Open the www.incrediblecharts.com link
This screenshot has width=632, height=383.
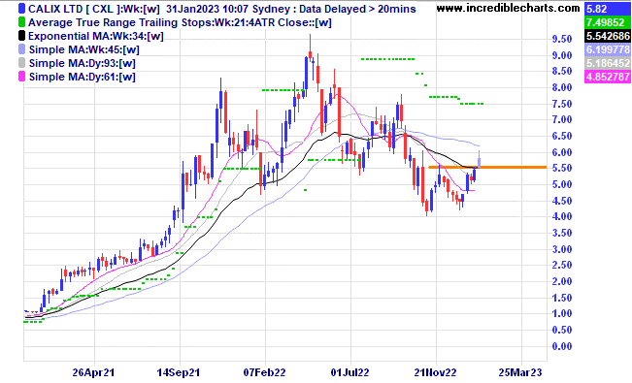[509, 8]
